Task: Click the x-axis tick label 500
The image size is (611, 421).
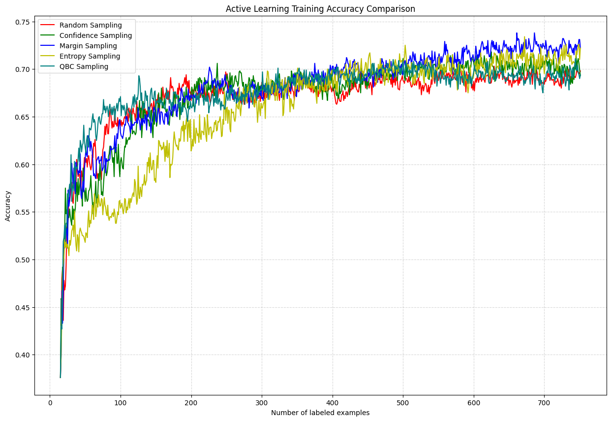Action: (403, 402)
